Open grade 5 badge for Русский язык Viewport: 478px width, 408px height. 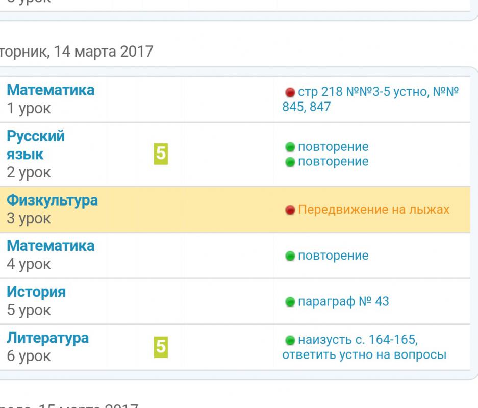[160, 154]
